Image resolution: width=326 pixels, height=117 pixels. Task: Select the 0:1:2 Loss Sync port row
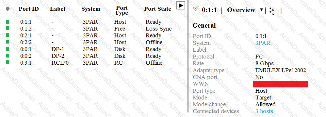click(x=89, y=29)
